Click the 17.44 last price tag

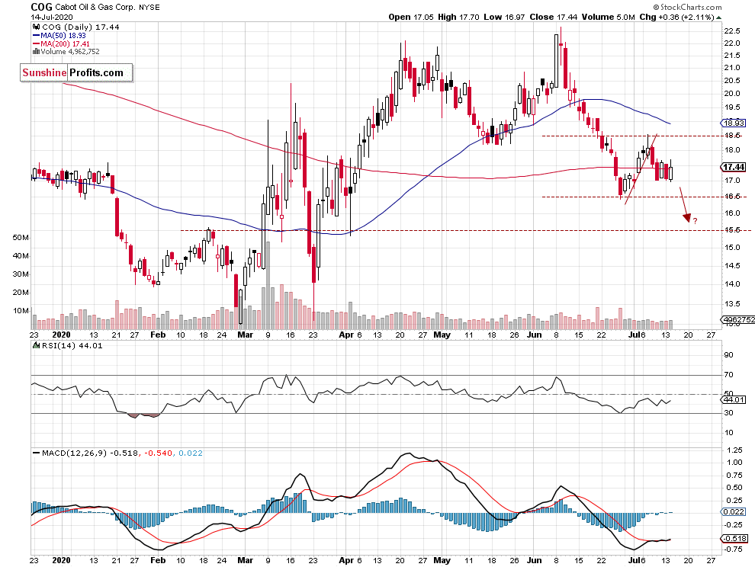[734, 167]
